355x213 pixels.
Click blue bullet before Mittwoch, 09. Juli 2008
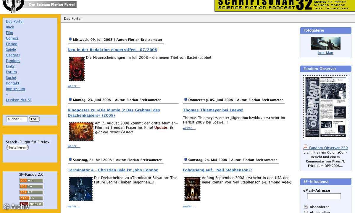(70, 39)
